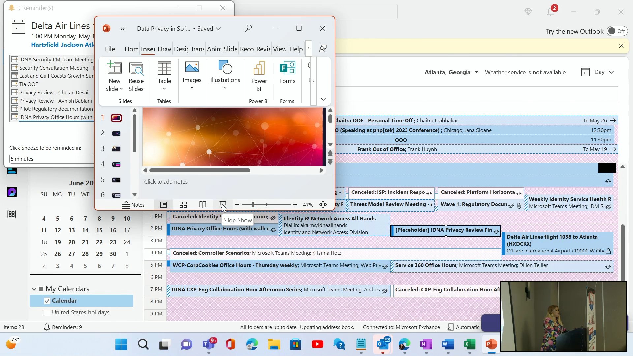Click the Power BI ribbon icon
The image size is (633, 356).
coord(259,76)
